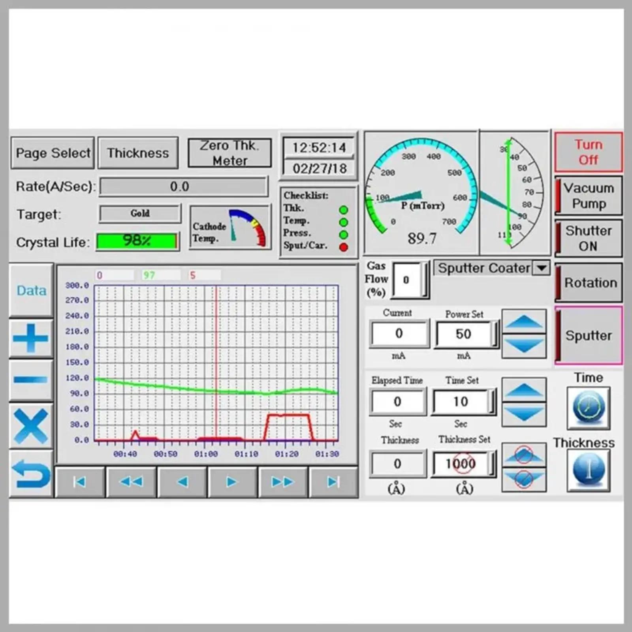Click the pressure mTorr dial gauge
This screenshot has height=632, width=632.
[x=421, y=193]
